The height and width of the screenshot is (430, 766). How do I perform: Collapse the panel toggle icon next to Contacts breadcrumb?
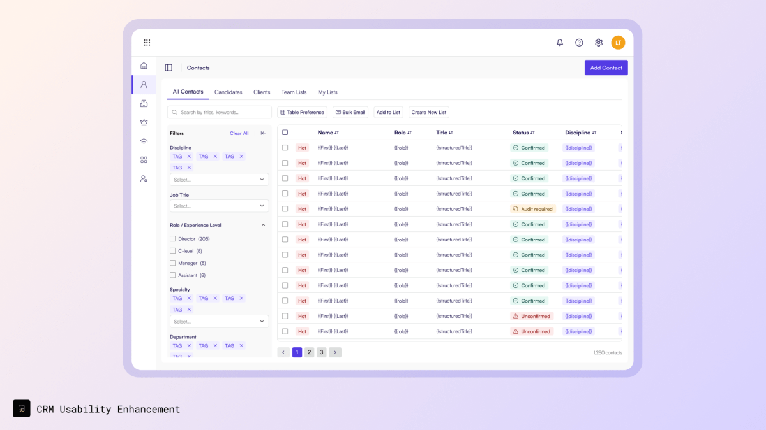point(169,68)
